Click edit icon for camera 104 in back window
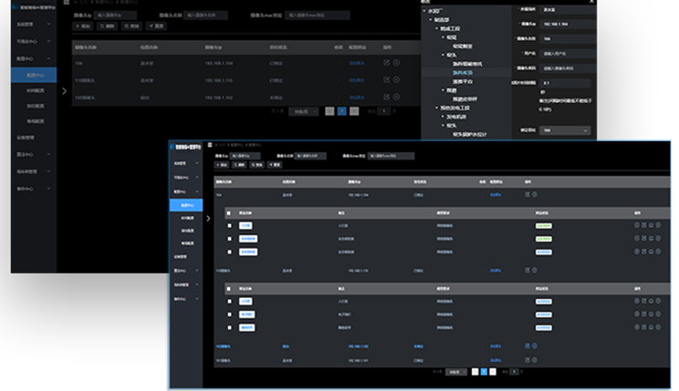The width and height of the screenshot is (679, 391). pos(387,63)
